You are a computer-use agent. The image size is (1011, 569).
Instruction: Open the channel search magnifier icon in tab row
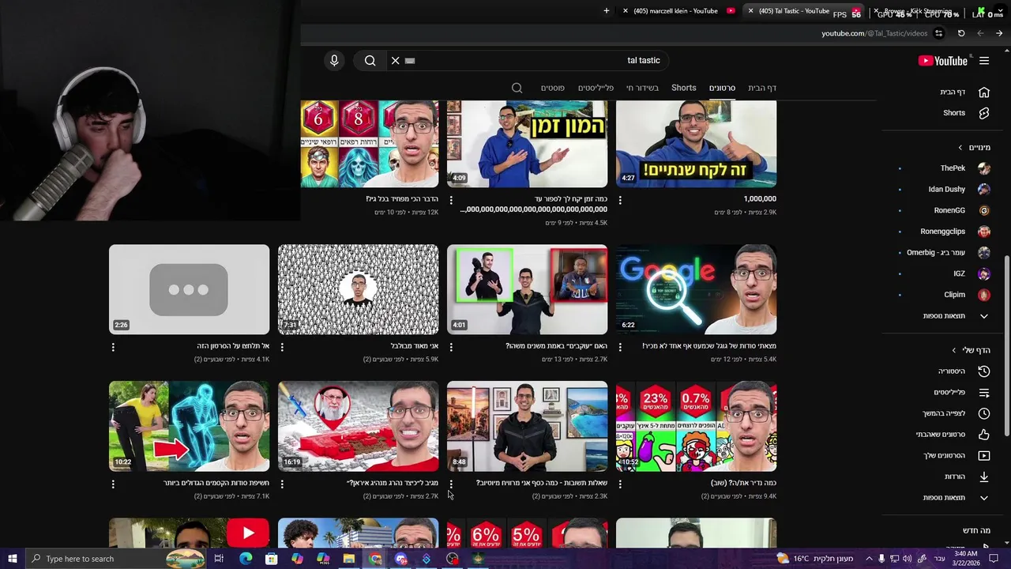(x=517, y=88)
